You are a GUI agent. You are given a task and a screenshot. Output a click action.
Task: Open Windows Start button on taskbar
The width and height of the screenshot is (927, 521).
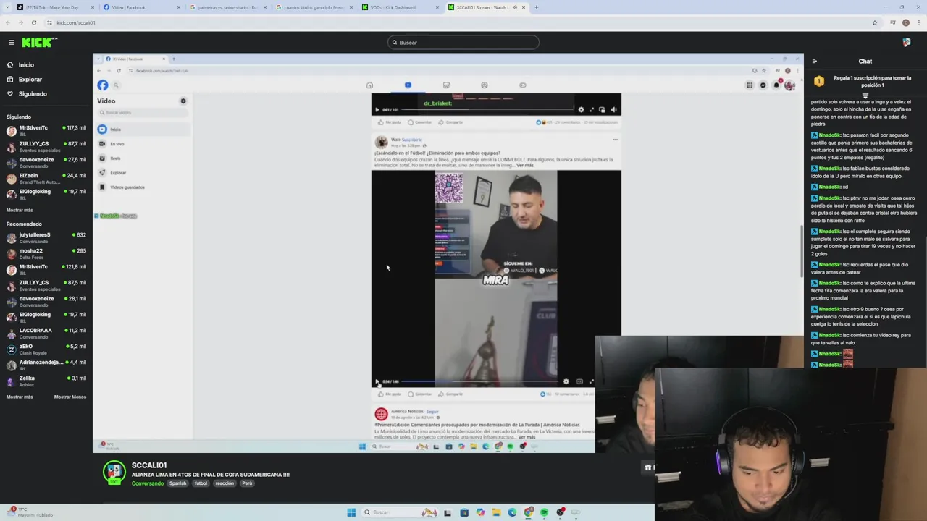click(351, 512)
